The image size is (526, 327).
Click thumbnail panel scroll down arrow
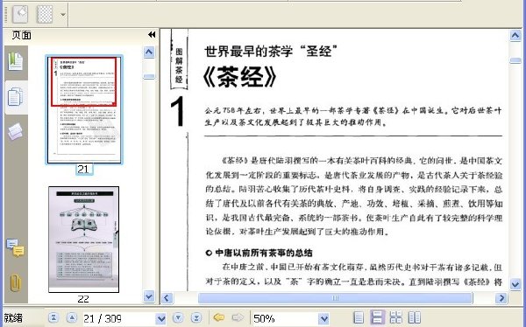(x=149, y=296)
